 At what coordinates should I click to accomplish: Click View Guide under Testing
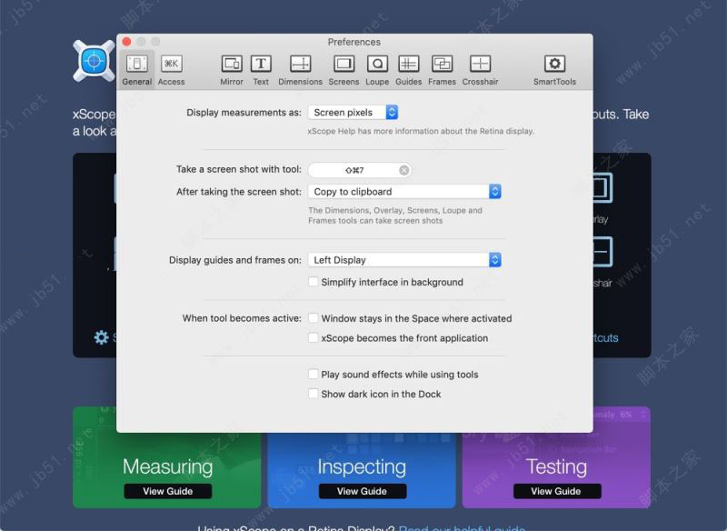click(x=557, y=491)
